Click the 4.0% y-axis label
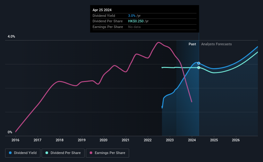The height and width of the screenshot is (162, 263). (x=12, y=36)
